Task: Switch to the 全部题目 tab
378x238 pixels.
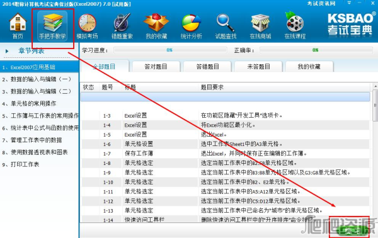Action: (105, 67)
